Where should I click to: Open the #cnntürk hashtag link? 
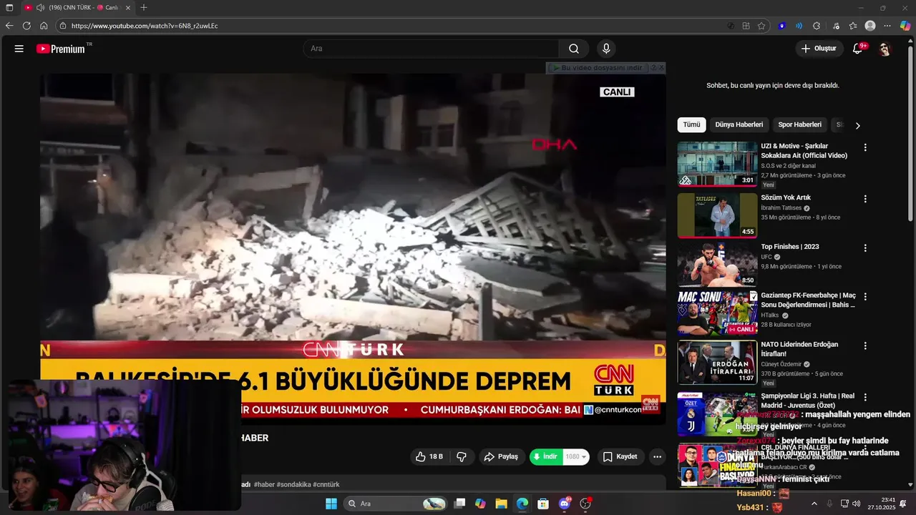(x=326, y=484)
